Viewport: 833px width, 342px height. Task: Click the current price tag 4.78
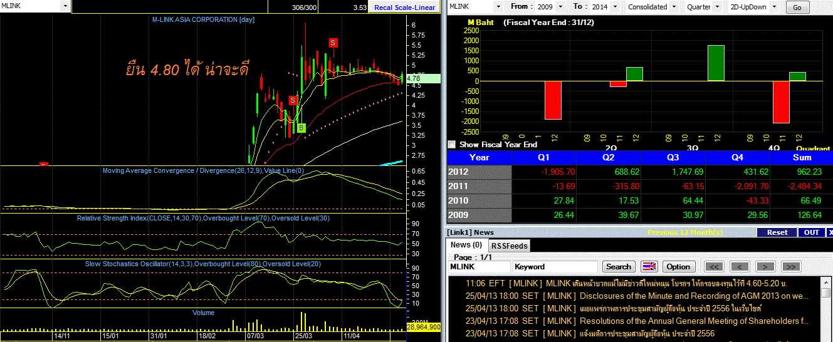point(423,79)
